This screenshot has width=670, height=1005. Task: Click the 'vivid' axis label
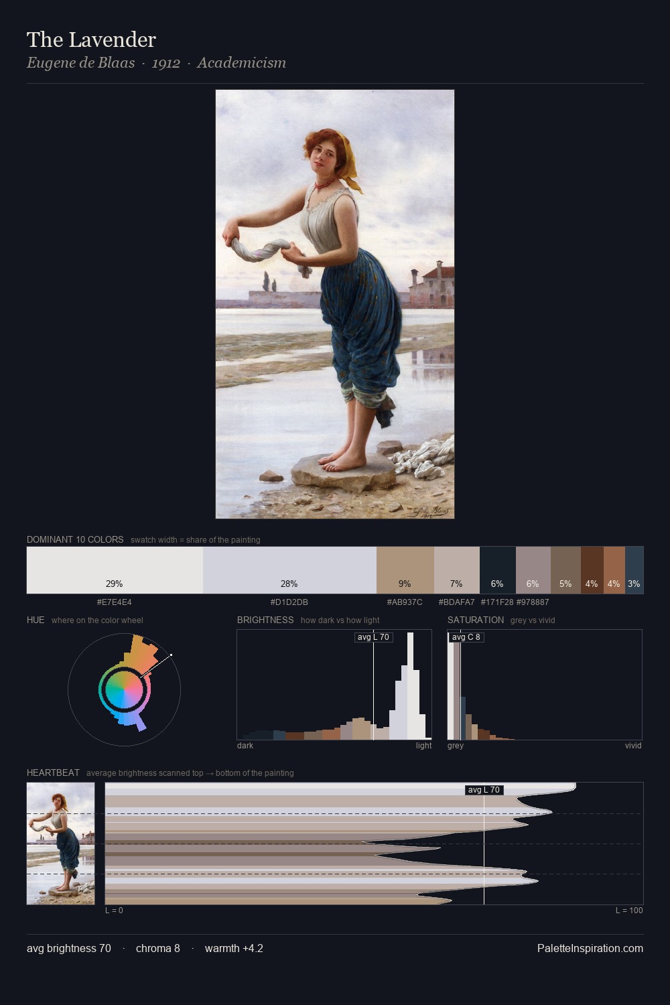pyautogui.click(x=633, y=746)
